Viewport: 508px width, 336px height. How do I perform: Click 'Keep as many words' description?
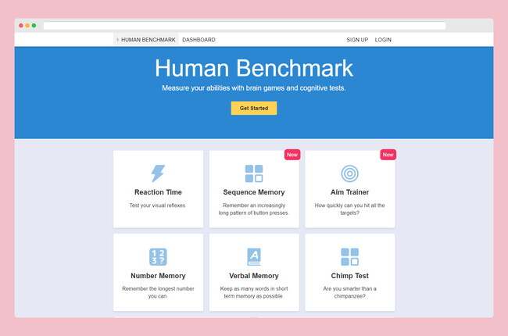(254, 292)
